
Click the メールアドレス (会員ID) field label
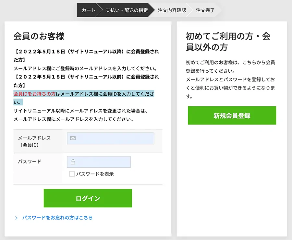point(34,141)
